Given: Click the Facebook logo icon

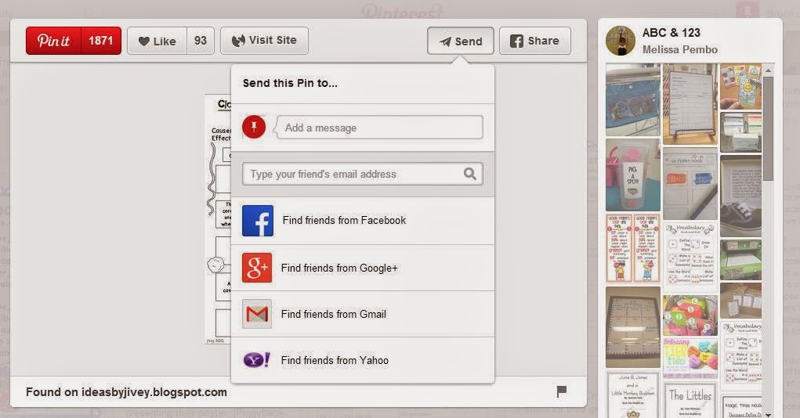Looking at the screenshot, I should pos(258,220).
